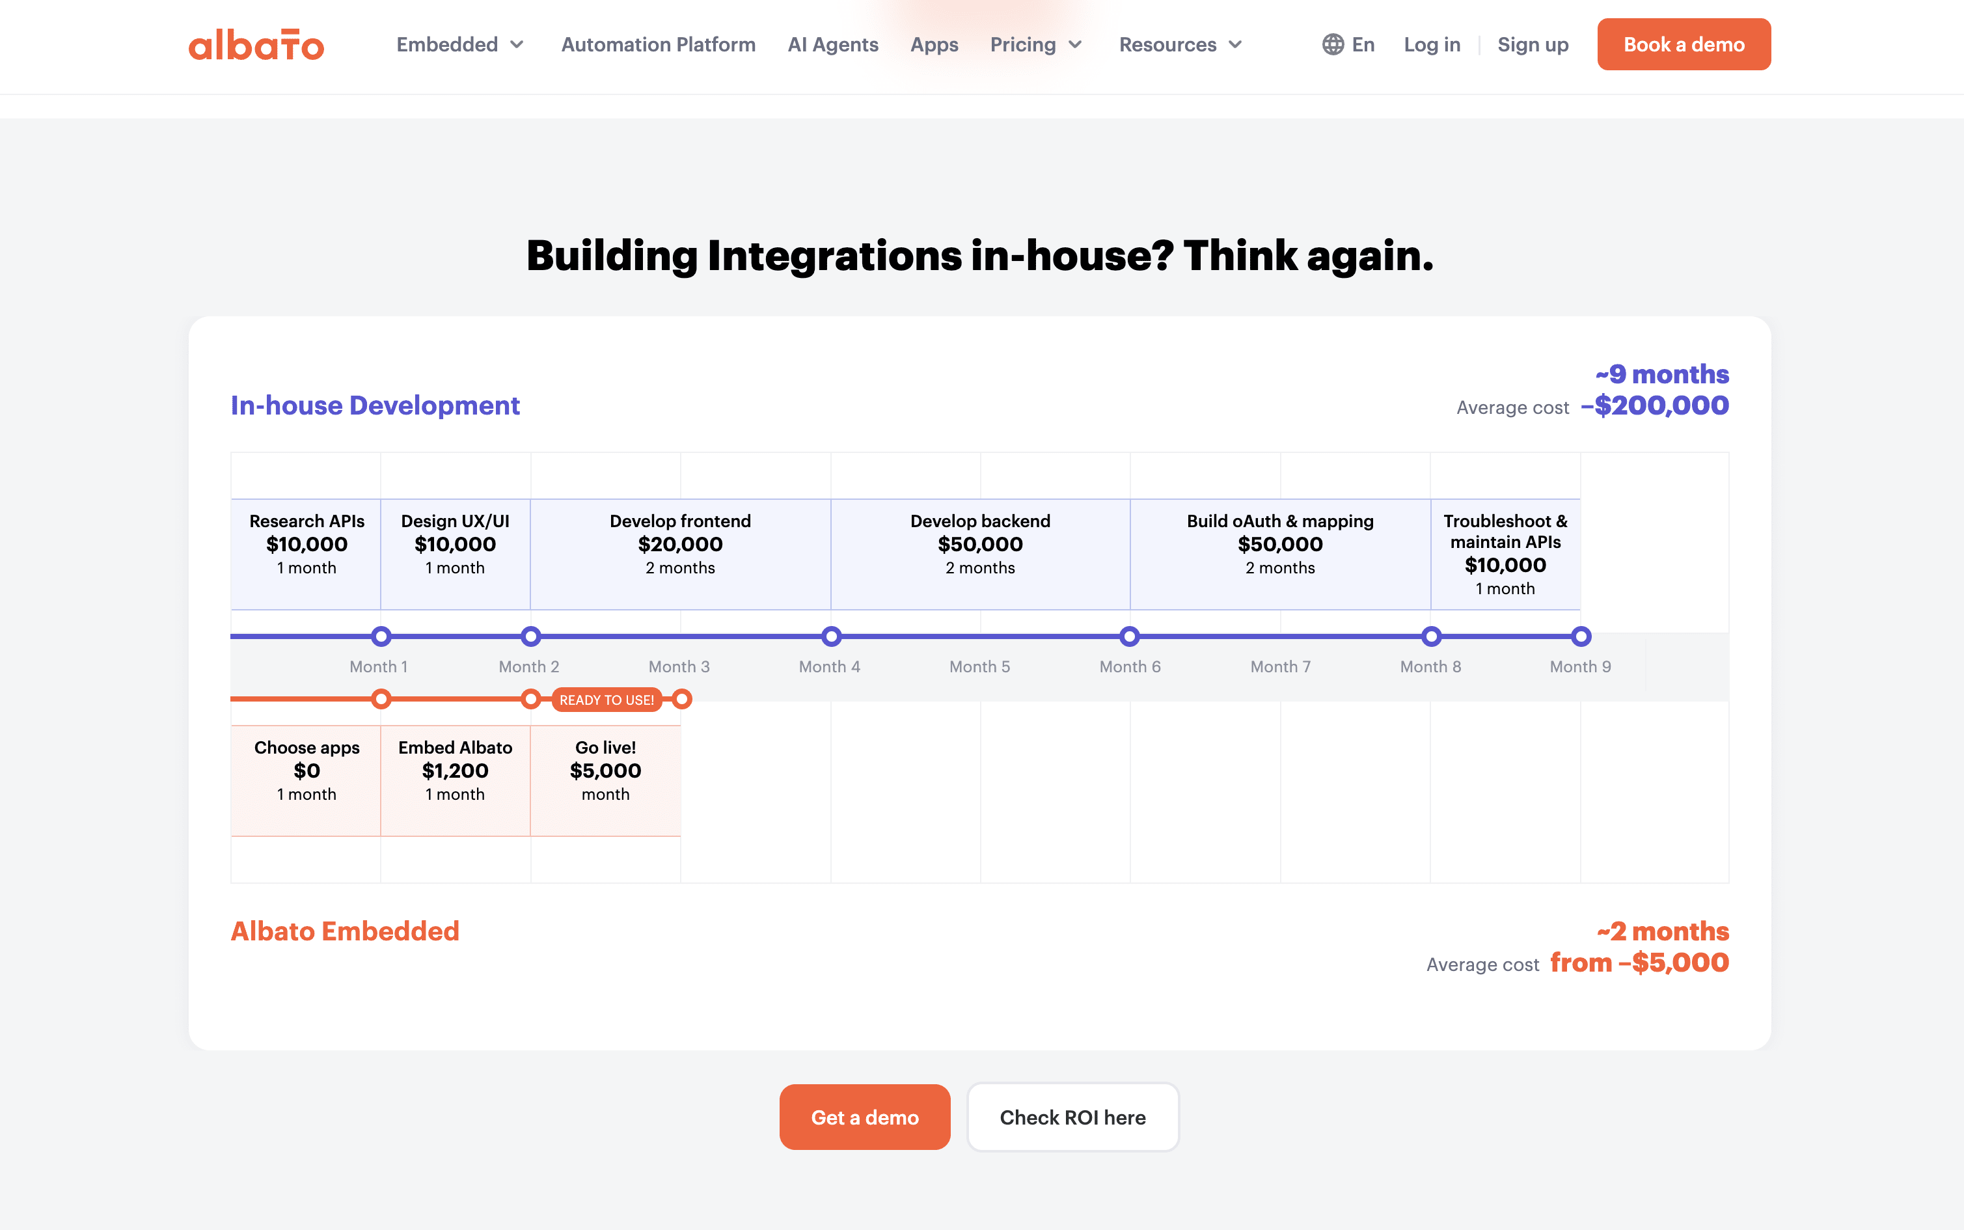Click the ~$200,000 average cost value

pos(1654,405)
